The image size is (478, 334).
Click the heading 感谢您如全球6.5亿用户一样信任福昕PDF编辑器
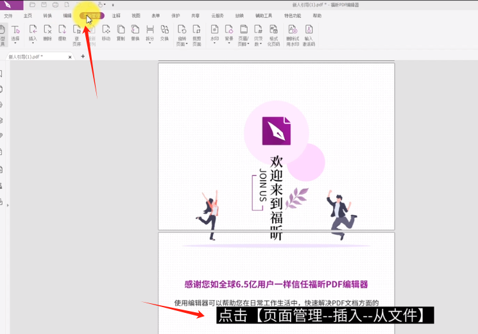[x=276, y=285]
